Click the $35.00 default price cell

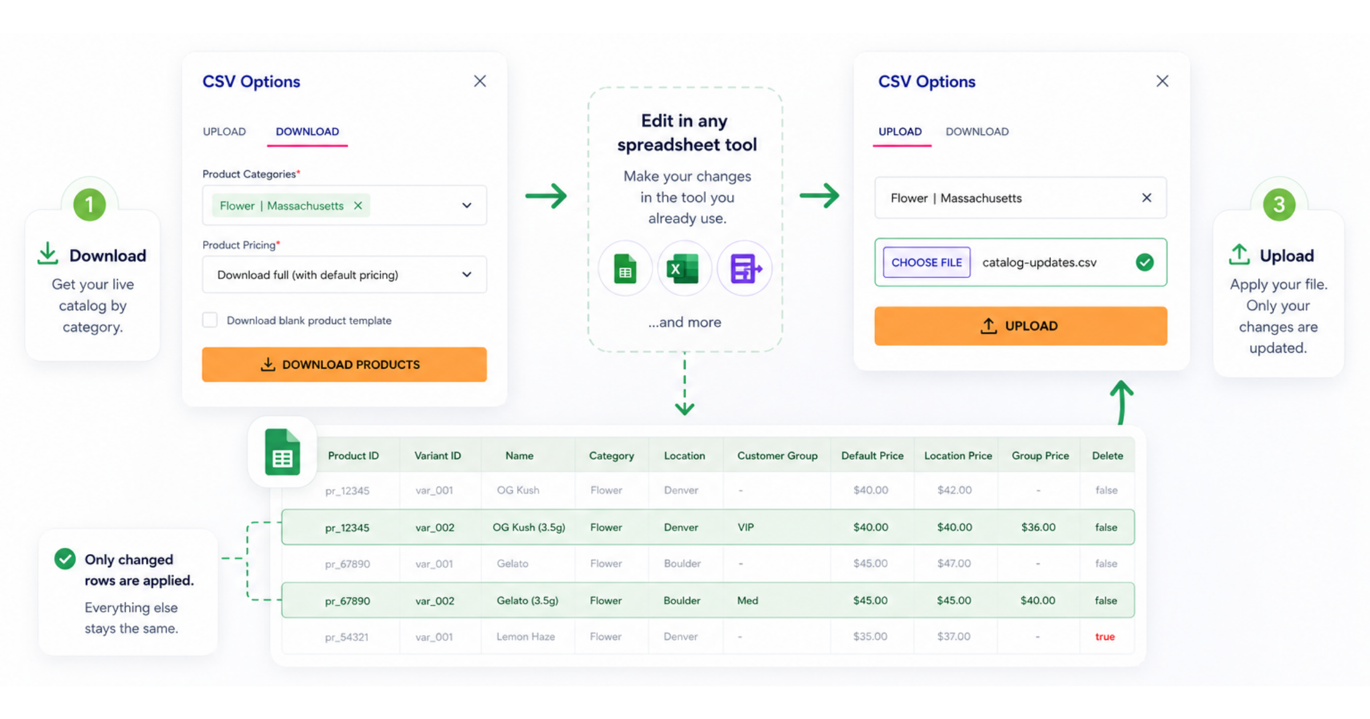870,636
